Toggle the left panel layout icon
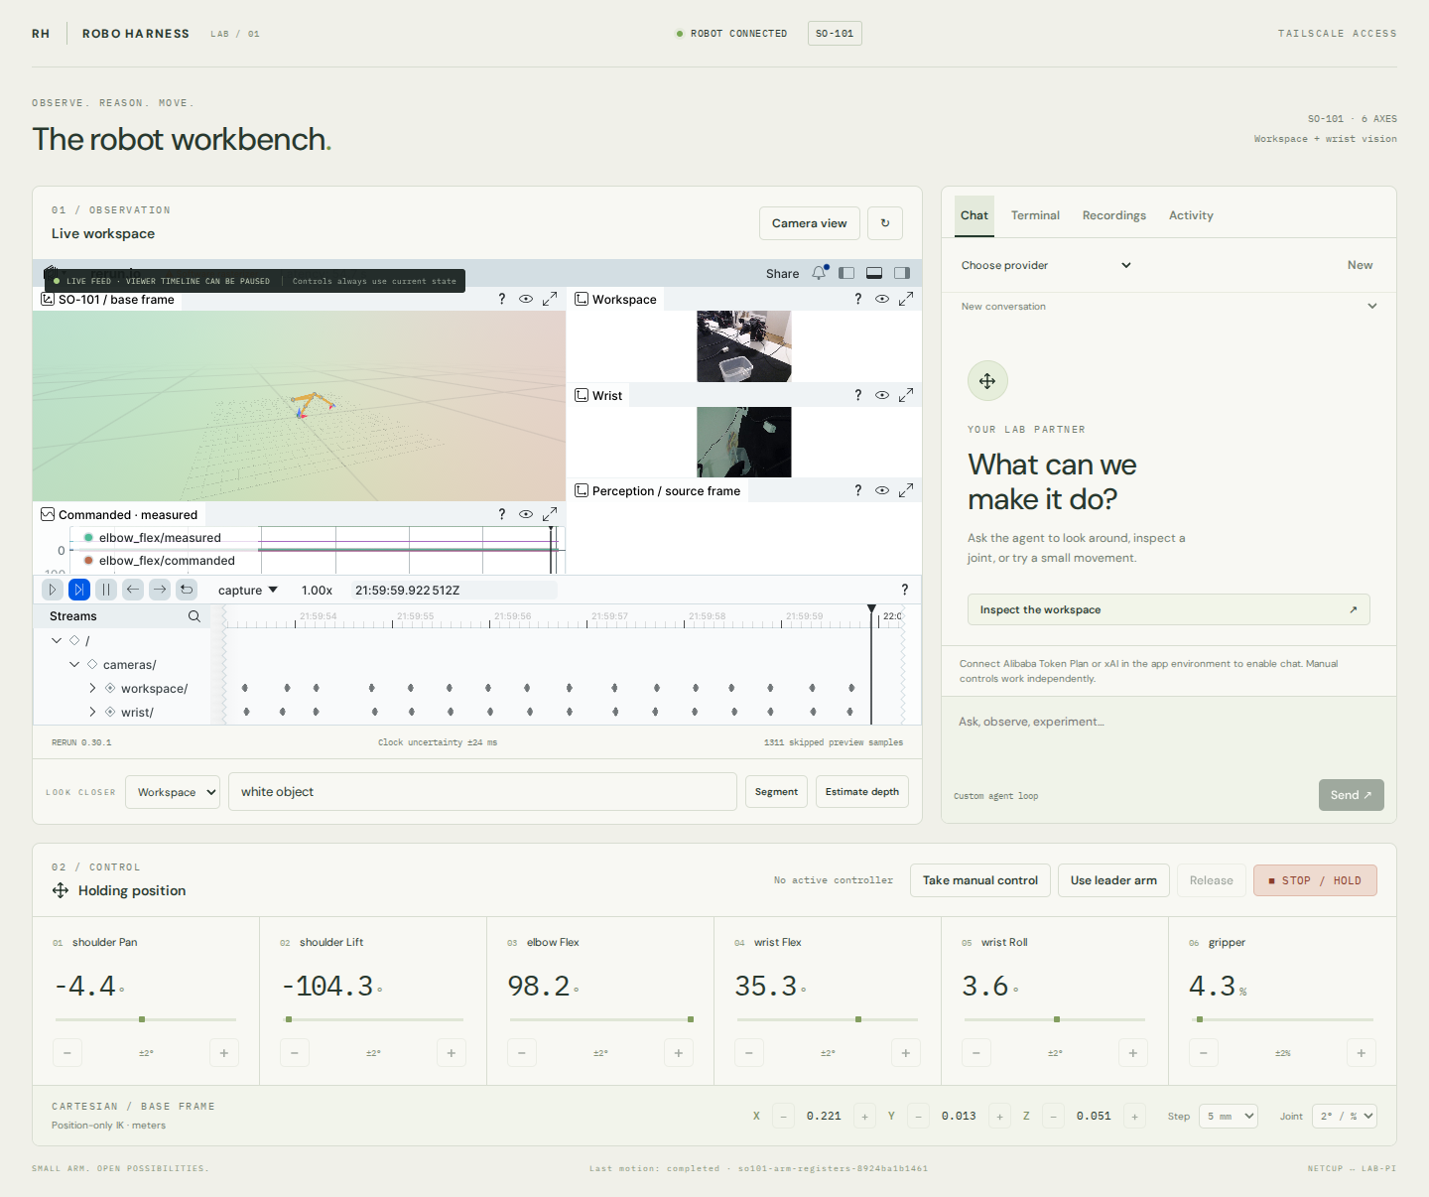 [846, 273]
